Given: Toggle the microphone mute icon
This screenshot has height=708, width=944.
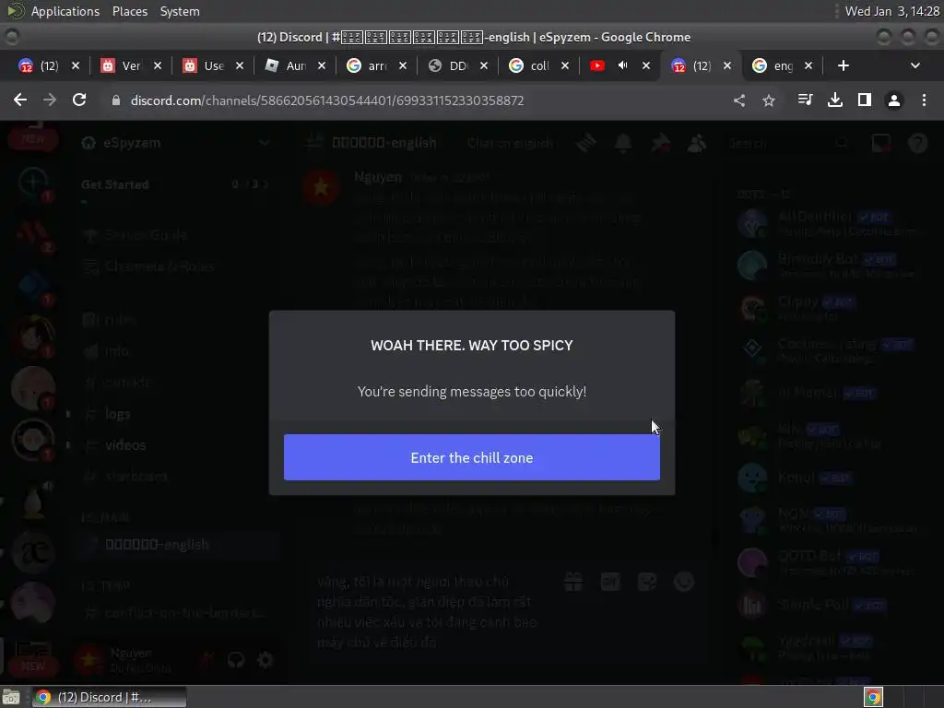Looking at the screenshot, I should point(206,660).
